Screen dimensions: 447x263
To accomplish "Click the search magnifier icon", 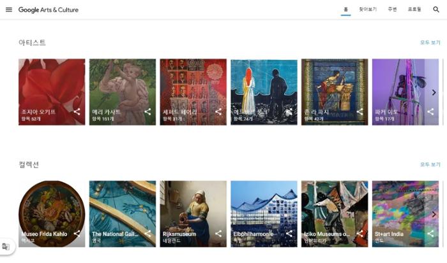I will click(x=436, y=10).
